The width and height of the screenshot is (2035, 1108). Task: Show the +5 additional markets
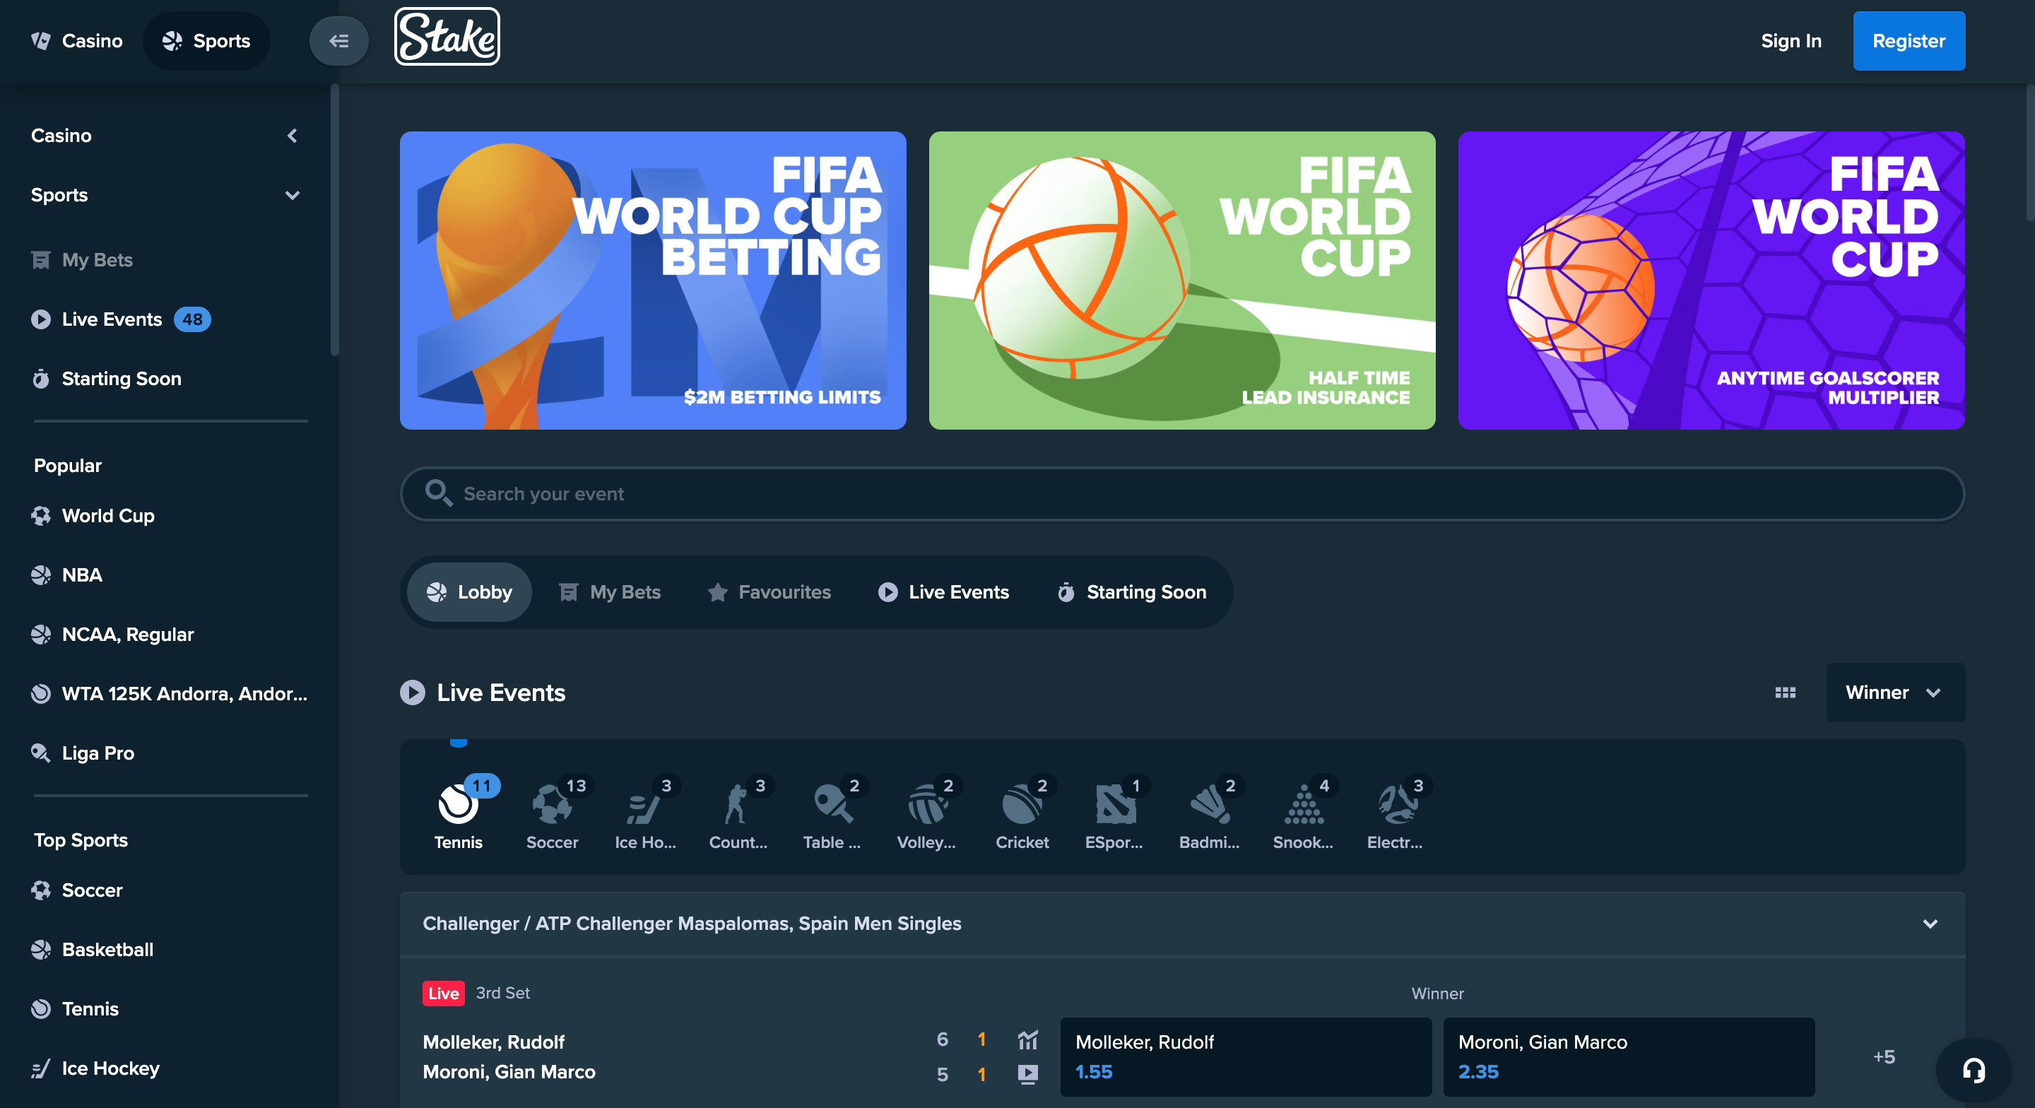coord(1883,1056)
